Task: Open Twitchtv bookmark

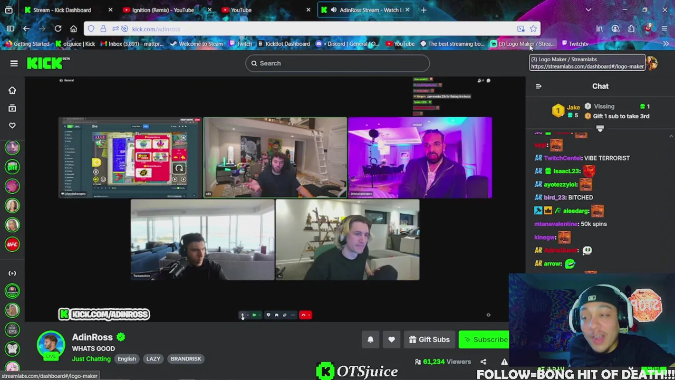Action: 575,44
